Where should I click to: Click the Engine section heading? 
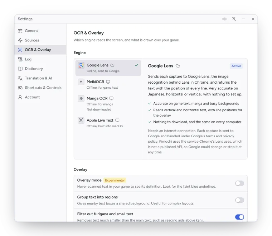[x=79, y=53]
